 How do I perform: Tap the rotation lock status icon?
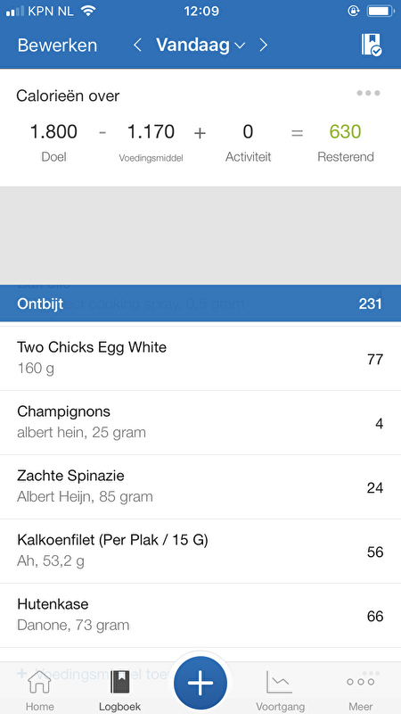pyautogui.click(x=353, y=11)
